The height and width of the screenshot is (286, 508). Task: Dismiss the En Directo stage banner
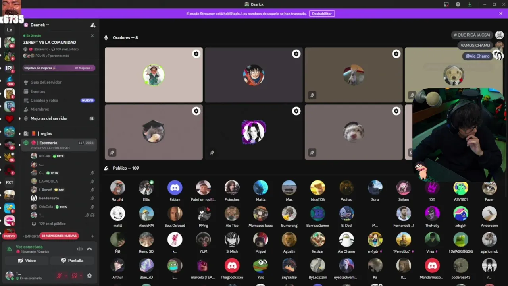point(92,35)
